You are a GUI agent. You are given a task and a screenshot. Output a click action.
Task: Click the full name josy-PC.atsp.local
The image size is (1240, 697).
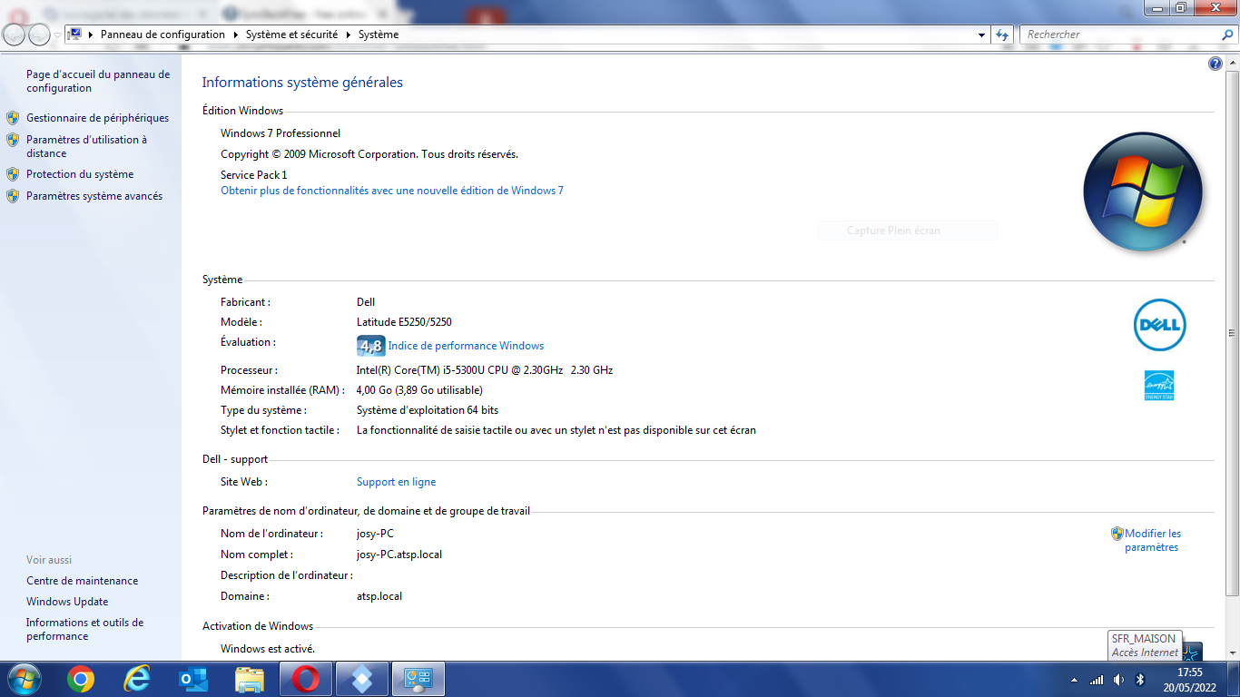coord(399,555)
